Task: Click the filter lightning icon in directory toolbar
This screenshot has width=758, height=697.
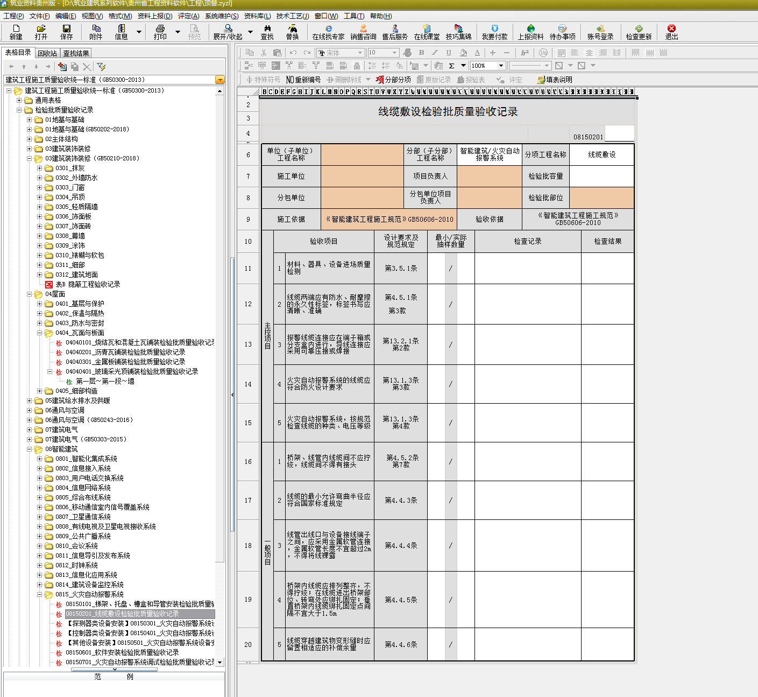Action: point(101,66)
